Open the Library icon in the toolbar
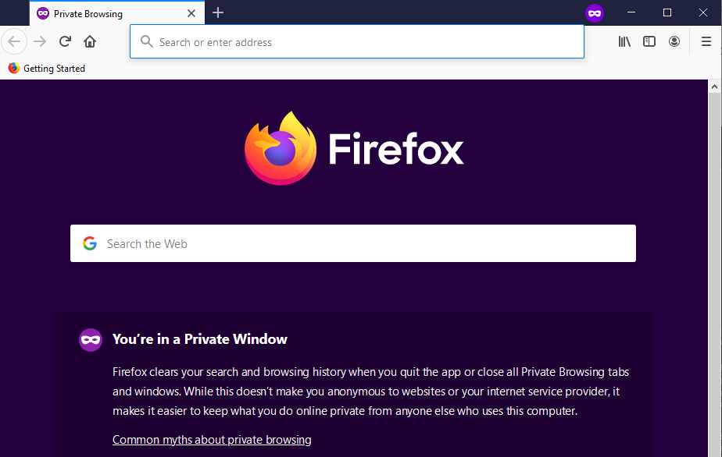 point(624,41)
